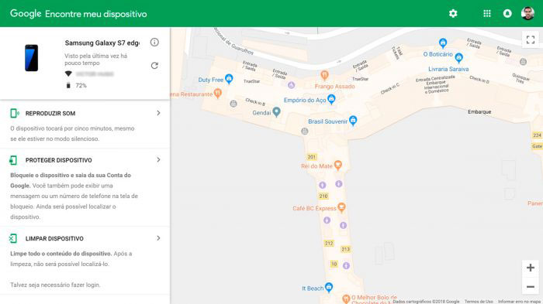This screenshot has width=543, height=304.
Task: Show device info for Samsung Galaxy S7
Action: [x=154, y=42]
